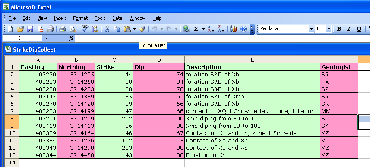Open a file with folder icon
The height and width of the screenshot is (167, 370).
click(20, 29)
